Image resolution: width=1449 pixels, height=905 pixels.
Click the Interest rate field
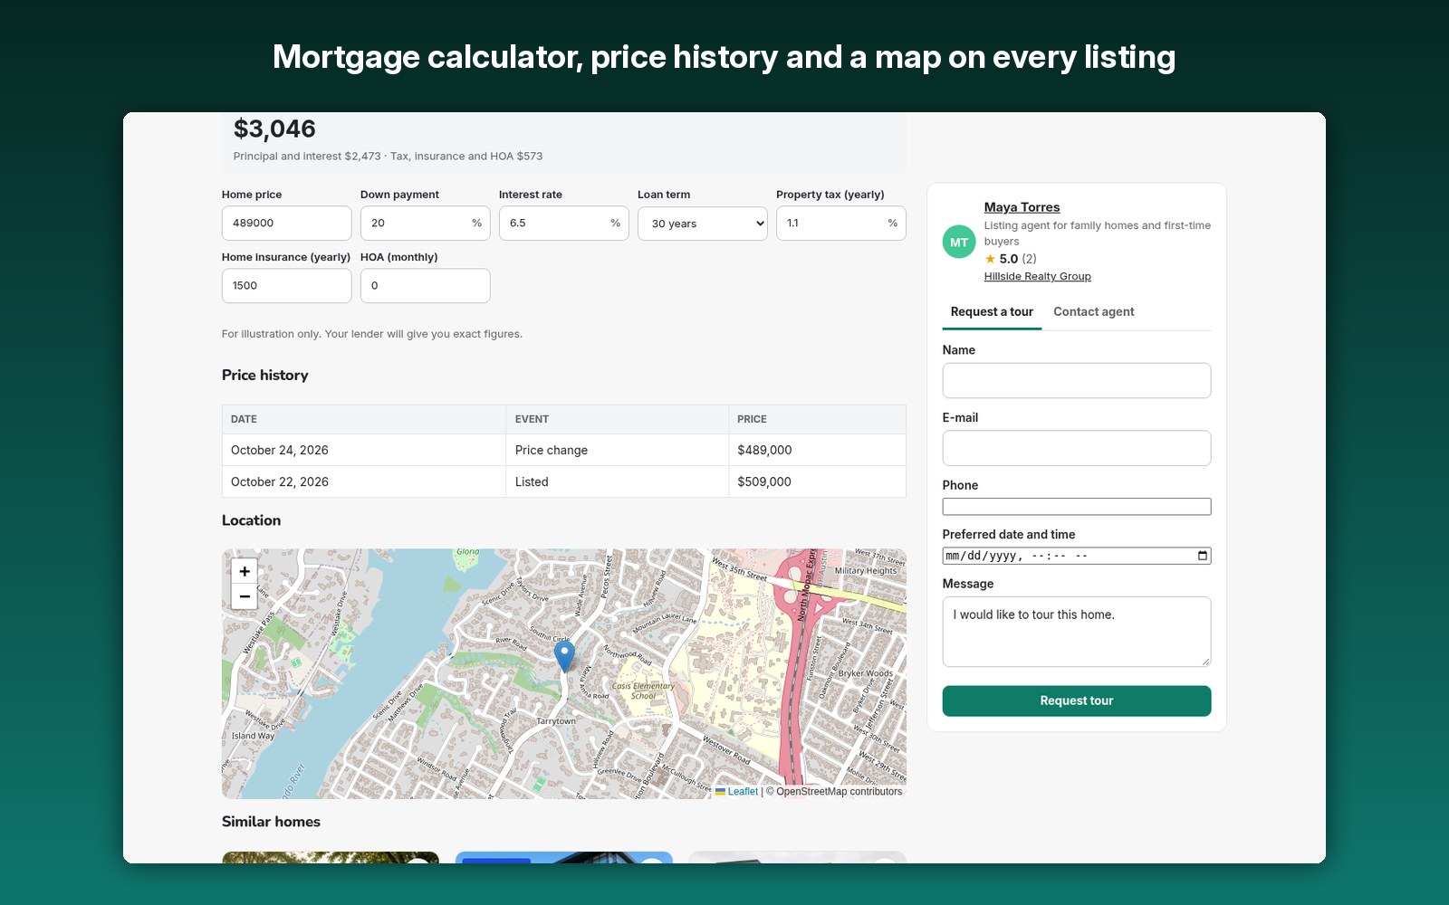coord(563,224)
